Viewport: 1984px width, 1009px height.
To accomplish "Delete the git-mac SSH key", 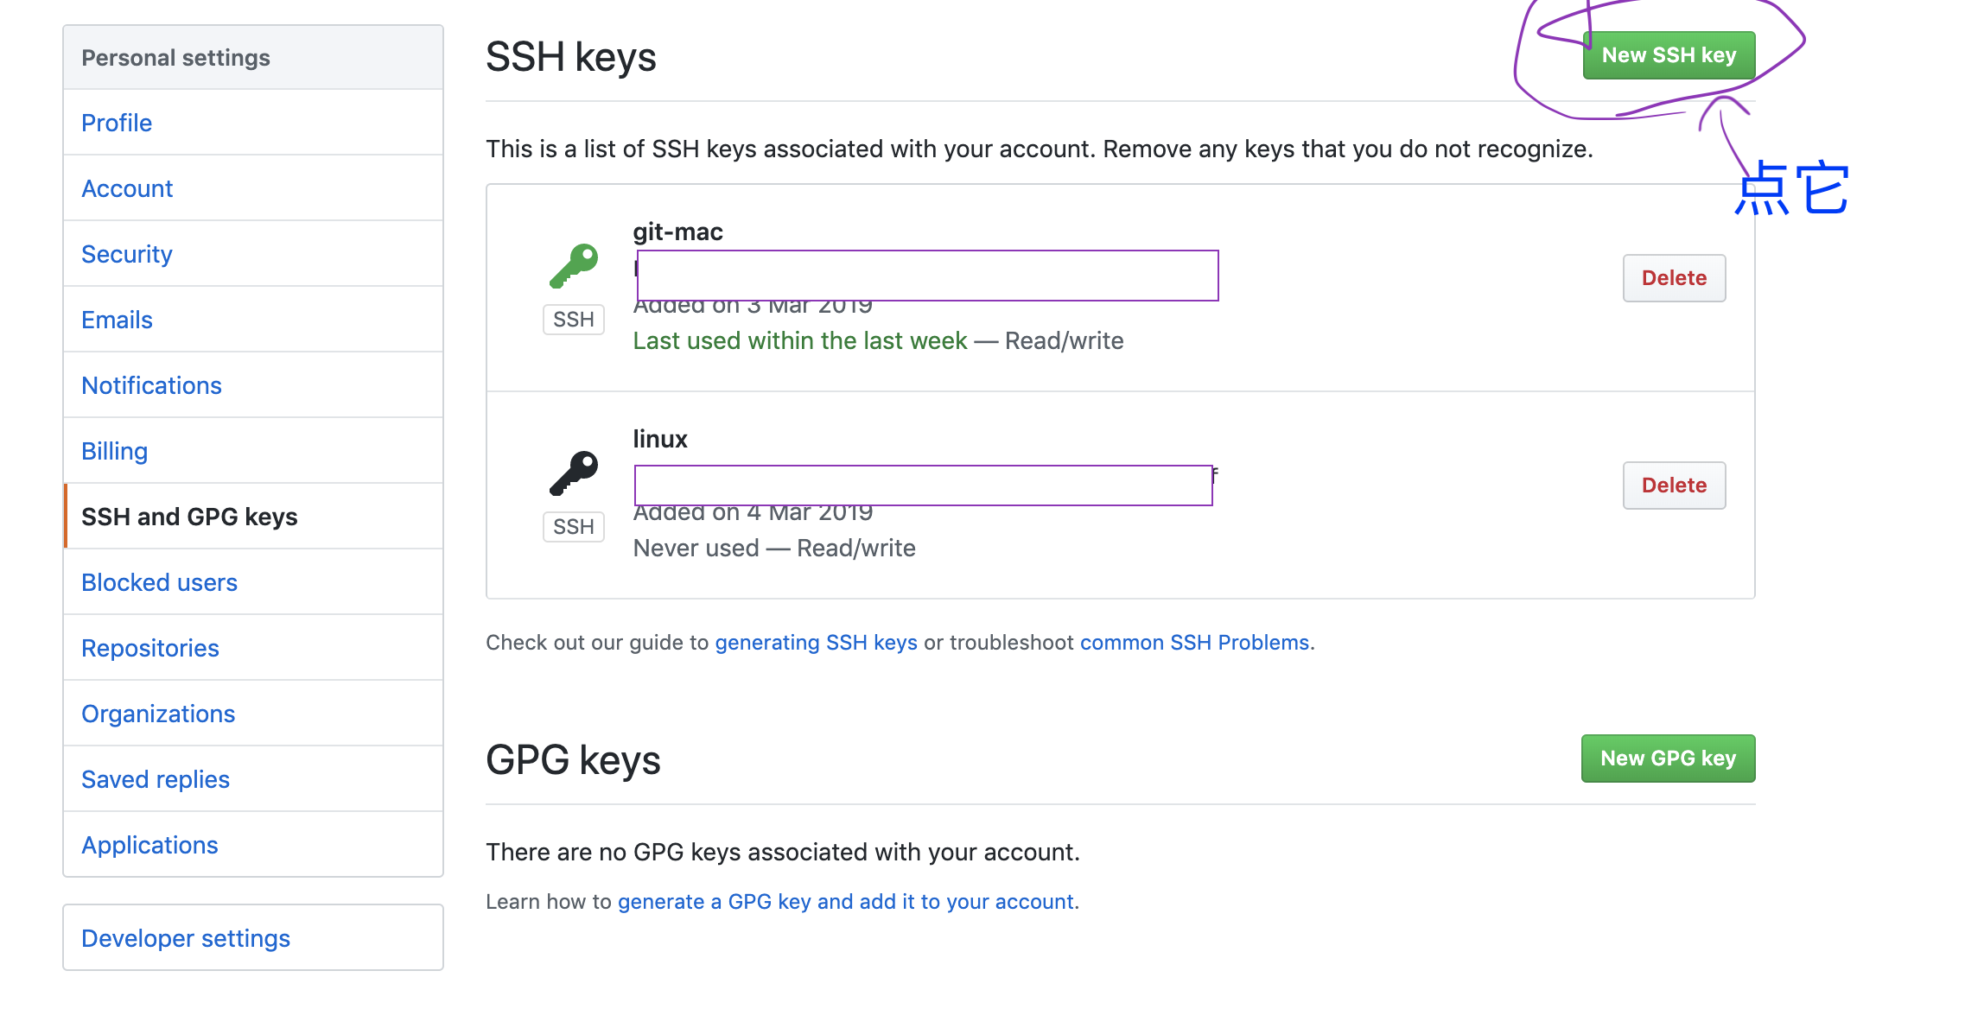I will coord(1673,278).
